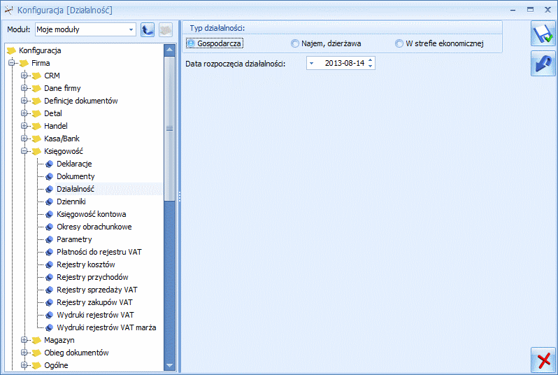The height and width of the screenshot is (375, 558).
Task: Click the blue up-arrow icon beside the Moduł dropdown
Action: tap(148, 30)
